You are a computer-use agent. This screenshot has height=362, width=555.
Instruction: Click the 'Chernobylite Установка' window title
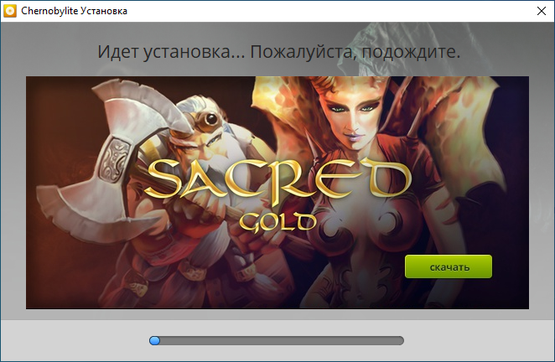[x=74, y=11]
